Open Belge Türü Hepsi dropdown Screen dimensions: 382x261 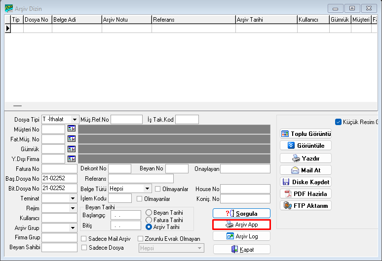(147, 189)
